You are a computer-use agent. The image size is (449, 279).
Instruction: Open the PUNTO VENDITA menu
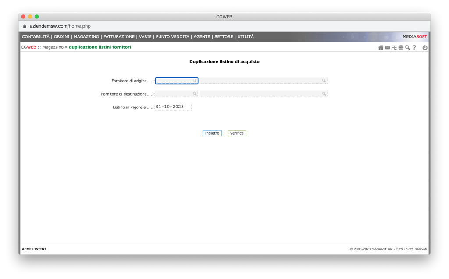[172, 37]
